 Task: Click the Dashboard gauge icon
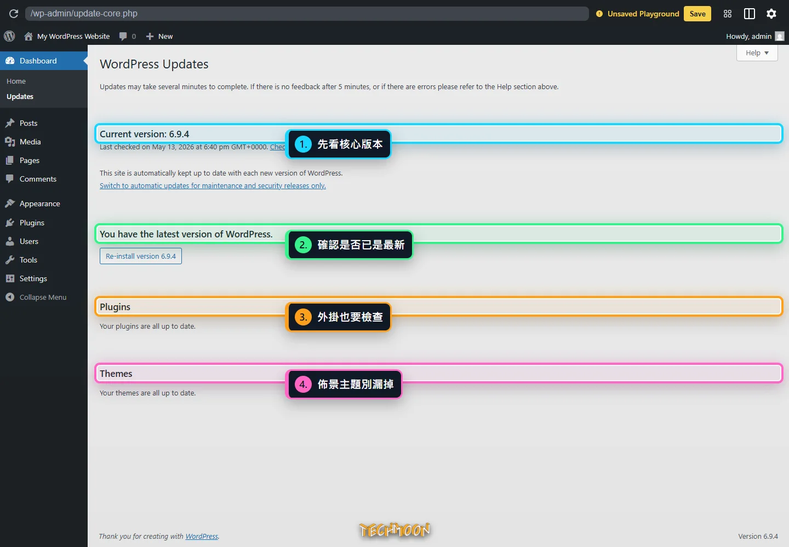pos(10,61)
